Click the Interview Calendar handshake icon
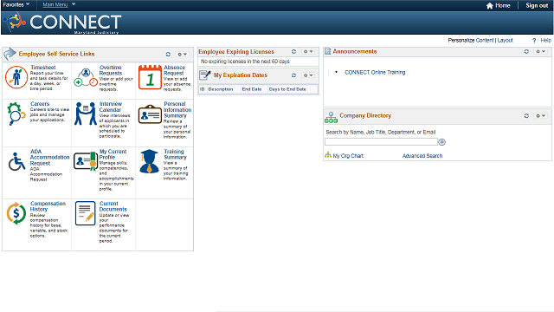The height and width of the screenshot is (312, 554). coord(86,114)
